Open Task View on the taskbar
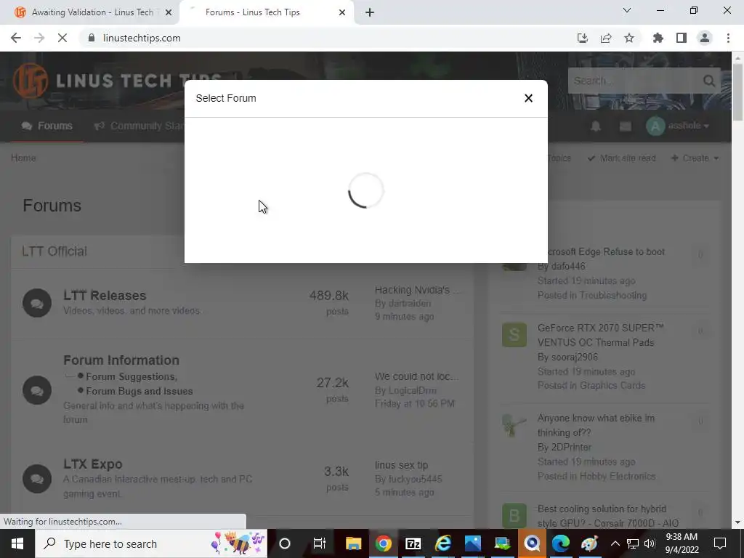Image resolution: width=744 pixels, height=558 pixels. point(320,543)
